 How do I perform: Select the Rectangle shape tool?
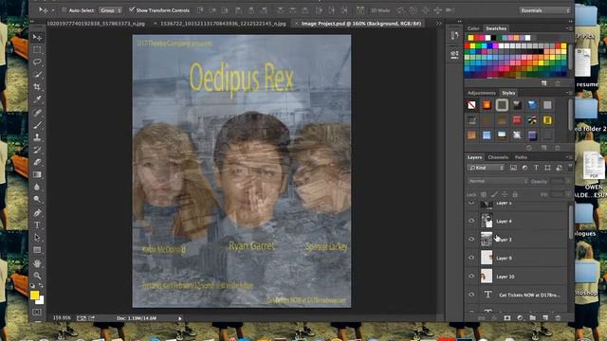click(x=37, y=250)
